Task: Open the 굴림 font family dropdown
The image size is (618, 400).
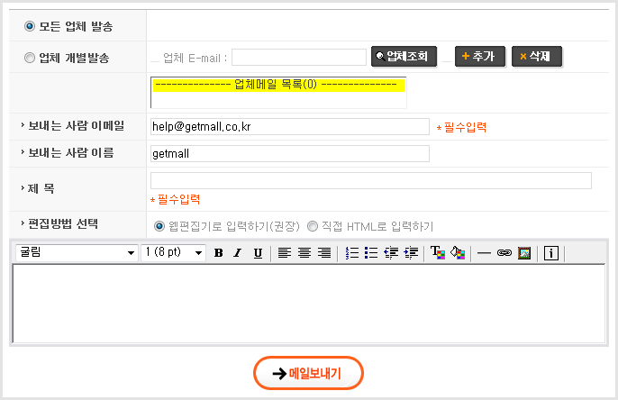Action: 76,253
